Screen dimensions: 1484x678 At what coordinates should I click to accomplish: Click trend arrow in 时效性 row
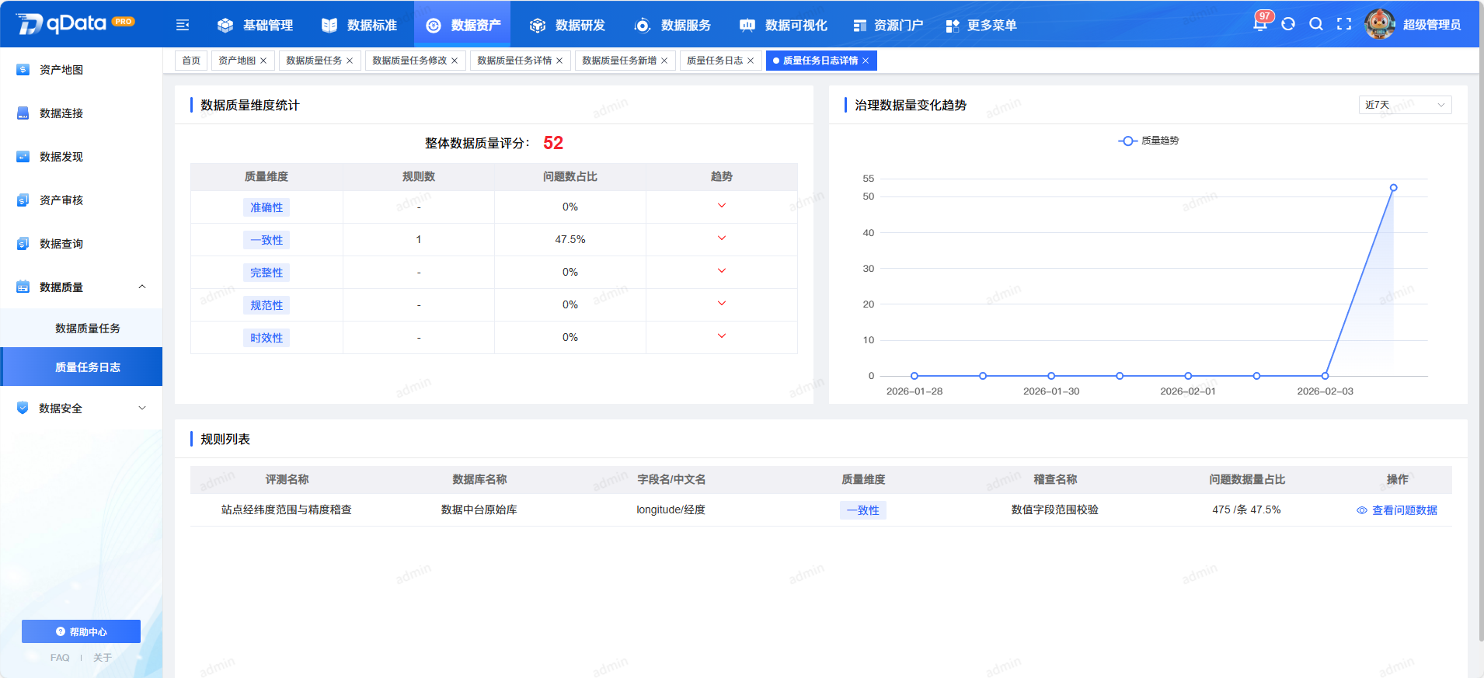click(722, 336)
